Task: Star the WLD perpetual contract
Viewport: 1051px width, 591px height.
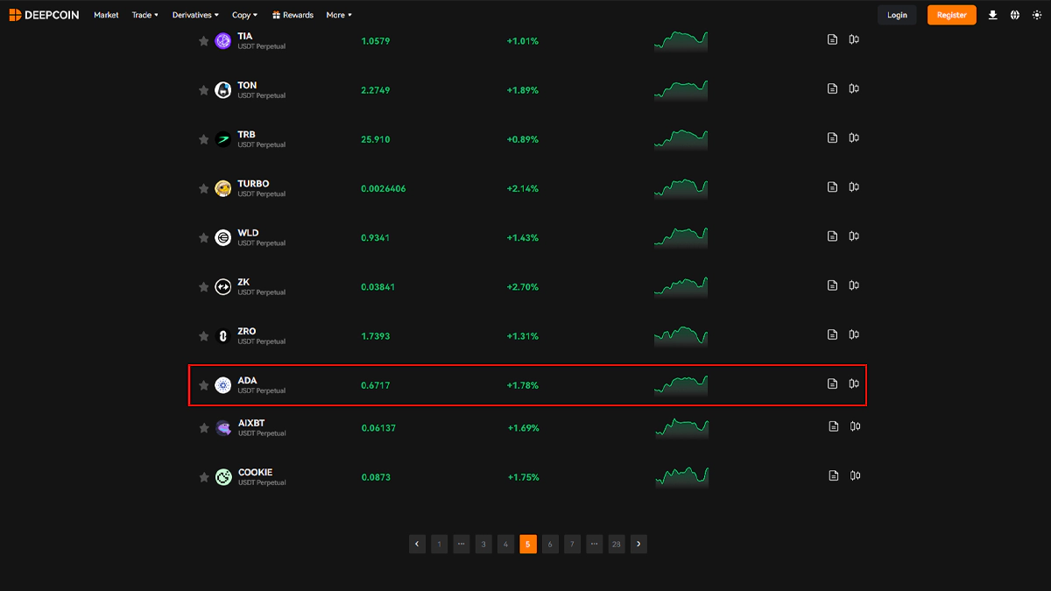Action: pyautogui.click(x=203, y=238)
